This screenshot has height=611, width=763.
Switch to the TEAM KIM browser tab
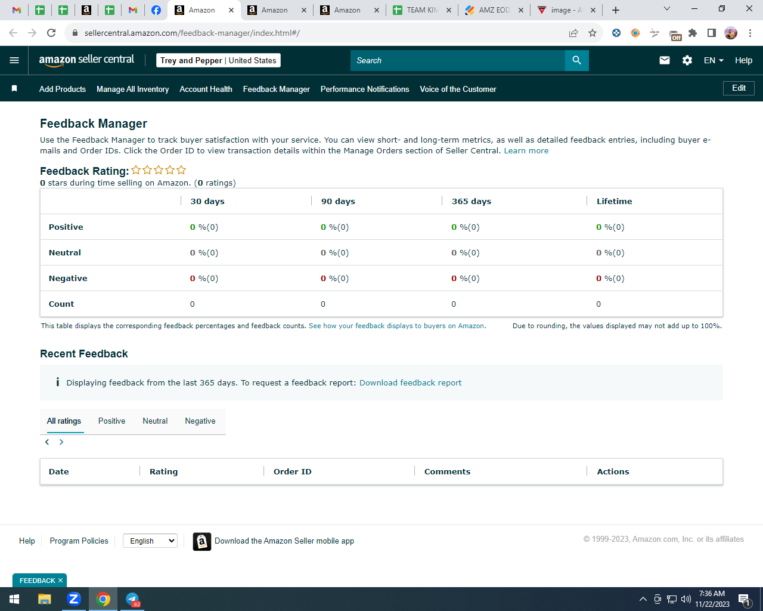click(422, 10)
